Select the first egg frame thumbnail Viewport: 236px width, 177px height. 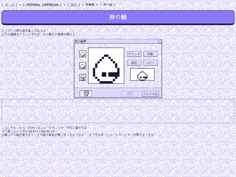83,54
